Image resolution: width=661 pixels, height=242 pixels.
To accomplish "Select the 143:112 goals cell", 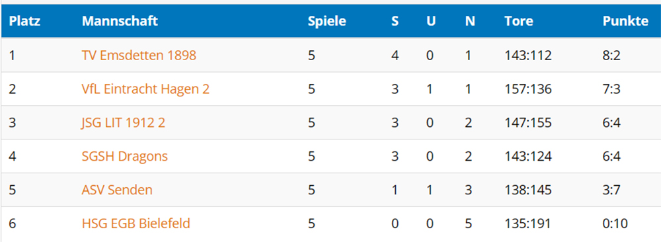I will (x=527, y=56).
